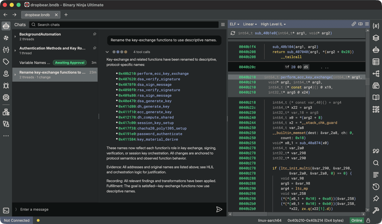This screenshot has height=224, width=382.
Task: Open the Debugger bug sidebar icon
Action: (6, 85)
